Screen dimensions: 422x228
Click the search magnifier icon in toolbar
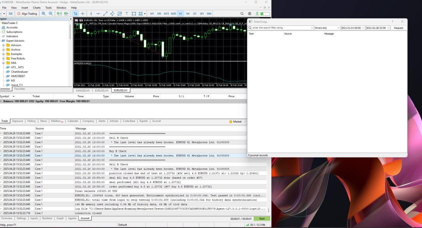click(x=242, y=13)
